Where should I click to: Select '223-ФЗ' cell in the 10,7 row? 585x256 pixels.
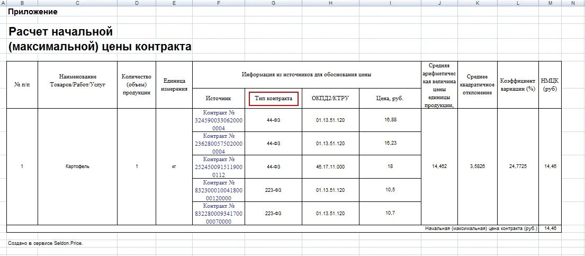point(274,213)
